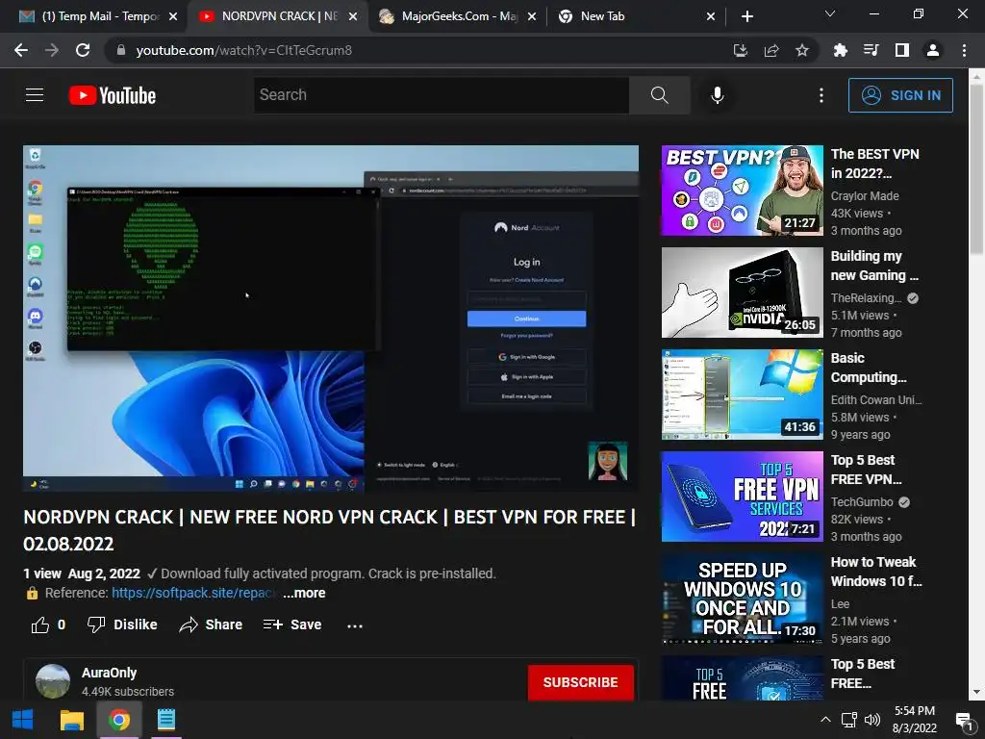This screenshot has height=739, width=985.
Task: Open 'Building my new Gaming' video title
Action: click(x=874, y=266)
